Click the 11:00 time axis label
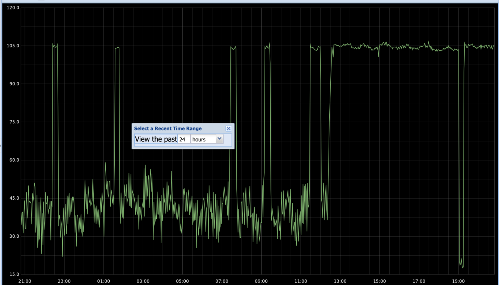This screenshot has height=285, width=499. coord(301,281)
